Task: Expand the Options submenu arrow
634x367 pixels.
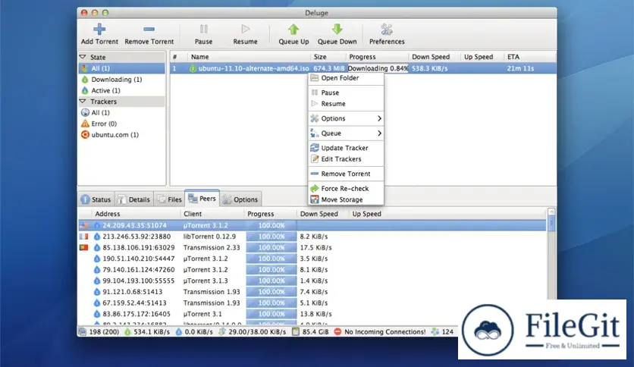Action: click(x=379, y=118)
